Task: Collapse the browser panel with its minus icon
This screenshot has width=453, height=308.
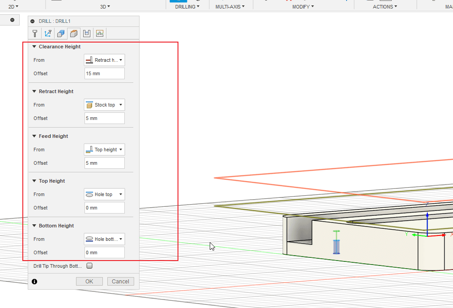Action: pyautogui.click(x=12, y=20)
